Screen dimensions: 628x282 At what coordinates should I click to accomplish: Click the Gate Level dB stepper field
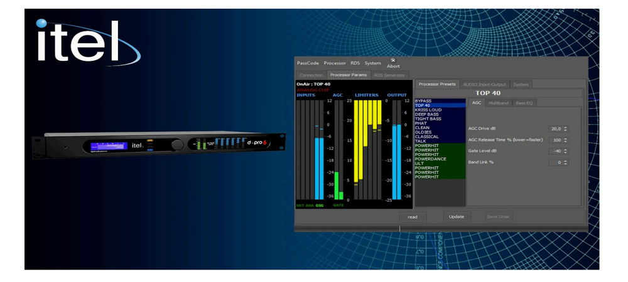tap(558, 152)
